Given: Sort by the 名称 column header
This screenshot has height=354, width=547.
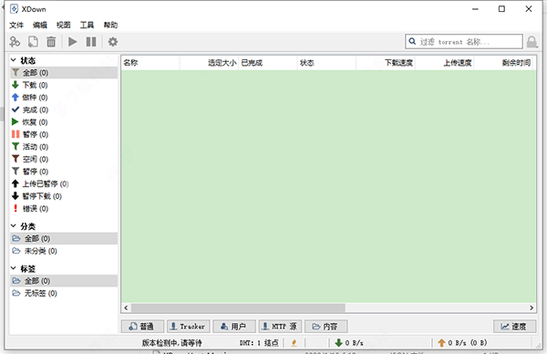Looking at the screenshot, I should point(150,63).
